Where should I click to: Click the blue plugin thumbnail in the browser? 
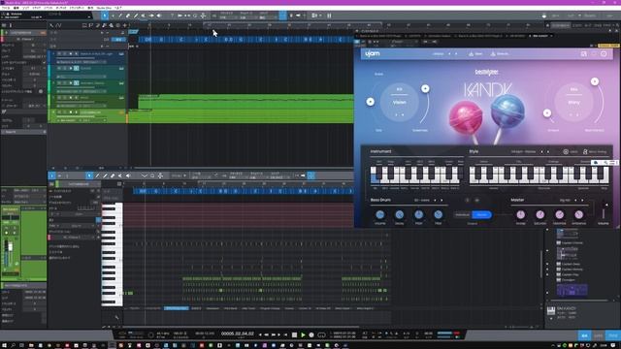click(x=572, y=290)
